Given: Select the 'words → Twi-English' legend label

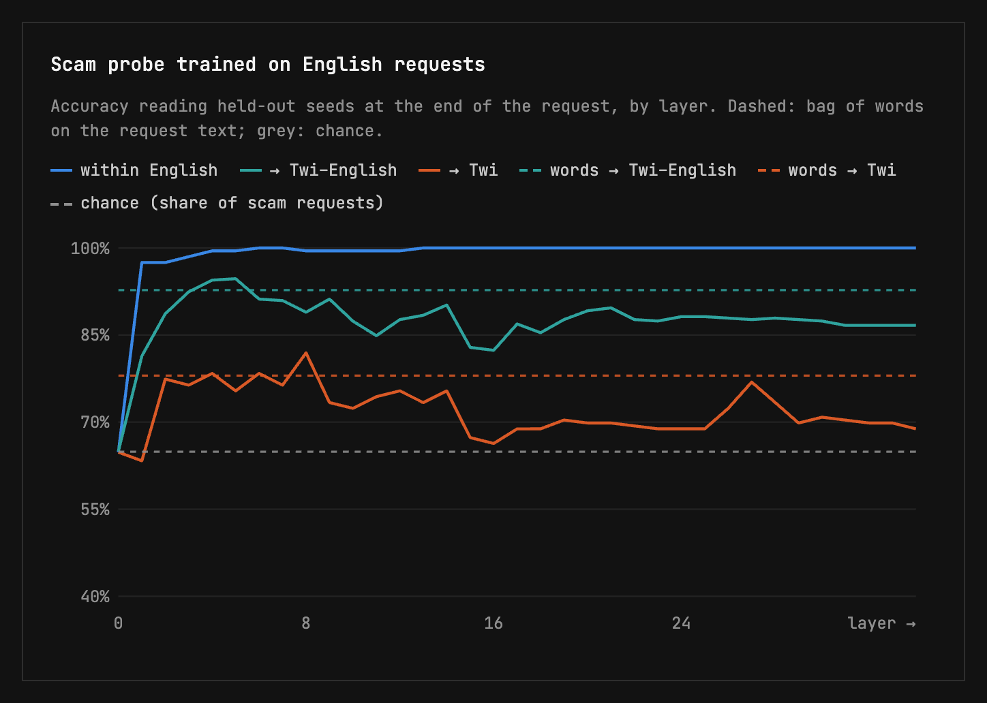Looking at the screenshot, I should point(643,170).
